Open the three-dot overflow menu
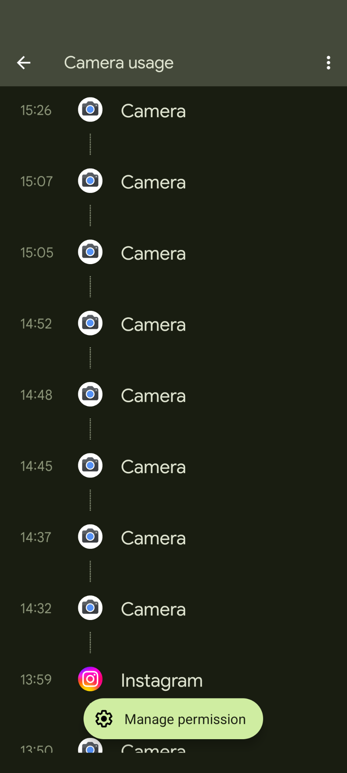This screenshot has width=347, height=773. (329, 63)
